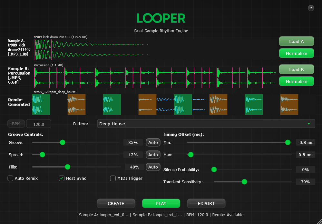322x224 pixels.
Task: Select the first remix segment thumbnail
Action: 41,105
